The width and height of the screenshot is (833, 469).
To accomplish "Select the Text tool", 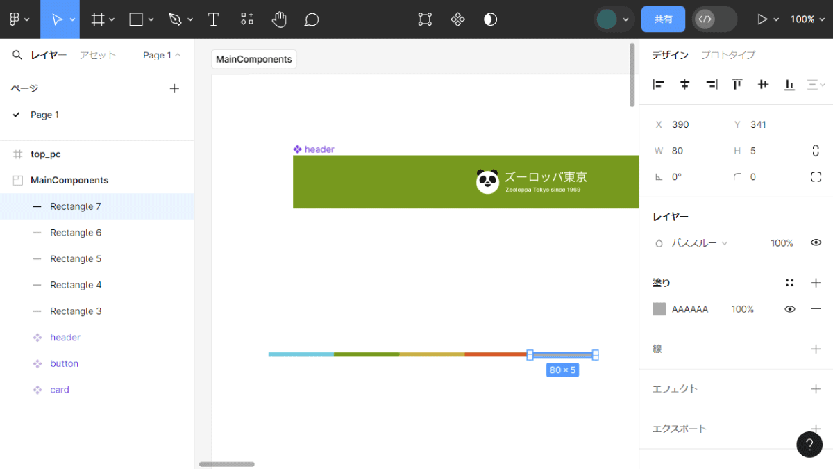I will pyautogui.click(x=214, y=19).
